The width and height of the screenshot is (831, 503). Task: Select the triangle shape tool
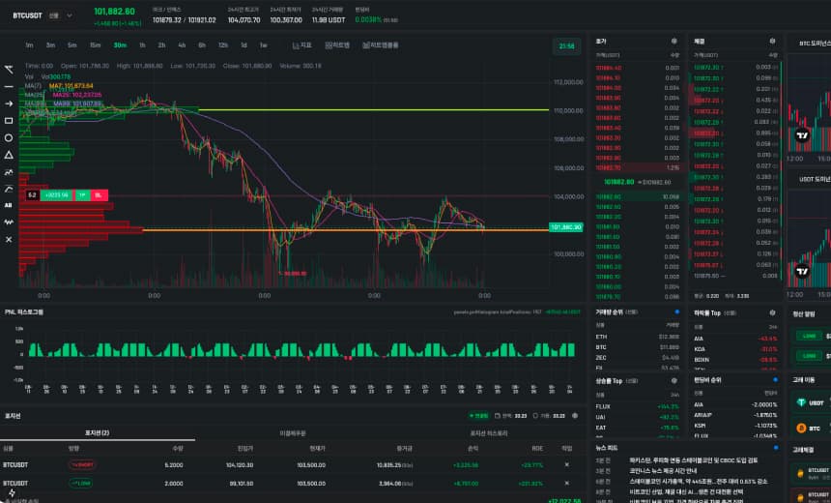pos(9,154)
